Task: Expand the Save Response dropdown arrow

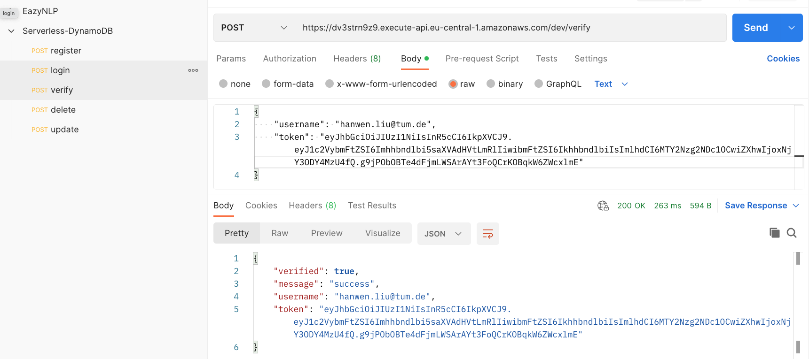Action: [796, 206]
